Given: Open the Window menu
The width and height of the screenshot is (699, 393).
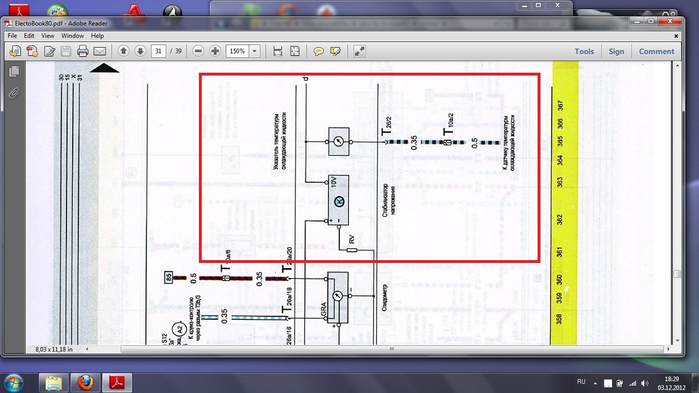Looking at the screenshot, I should pos(73,36).
